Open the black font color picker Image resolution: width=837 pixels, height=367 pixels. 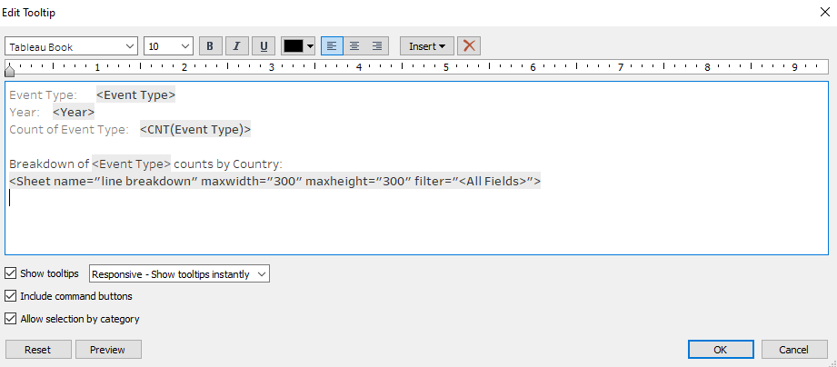coord(298,46)
